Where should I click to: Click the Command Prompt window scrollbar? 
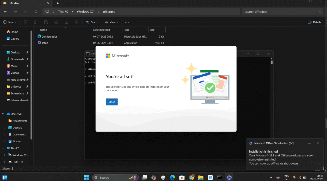[271, 62]
